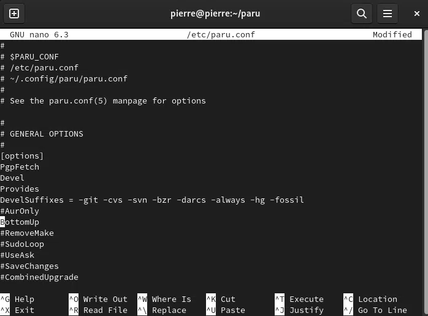
Task: Click the ^X Exit shortcut
Action: pos(17,310)
